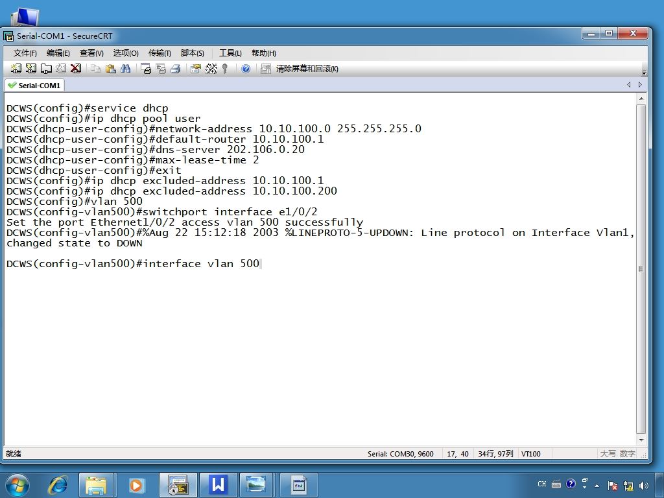664x498 pixels.
Task: Switch to the SecureCRT taskbar button
Action: click(178, 485)
